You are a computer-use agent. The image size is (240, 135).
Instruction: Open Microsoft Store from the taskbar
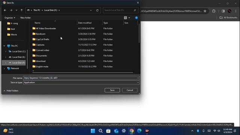[x=108, y=131]
